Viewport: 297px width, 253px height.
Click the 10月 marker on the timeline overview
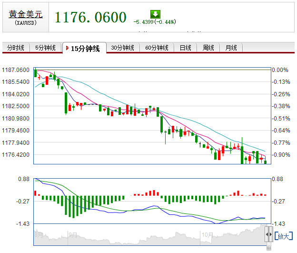pos(207,235)
